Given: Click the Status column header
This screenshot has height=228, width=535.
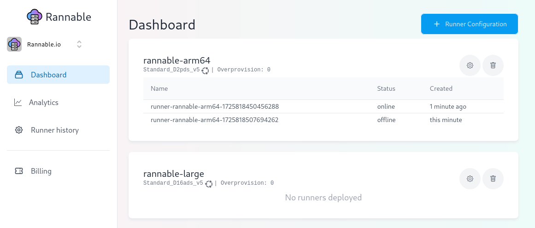Looking at the screenshot, I should pos(386,88).
